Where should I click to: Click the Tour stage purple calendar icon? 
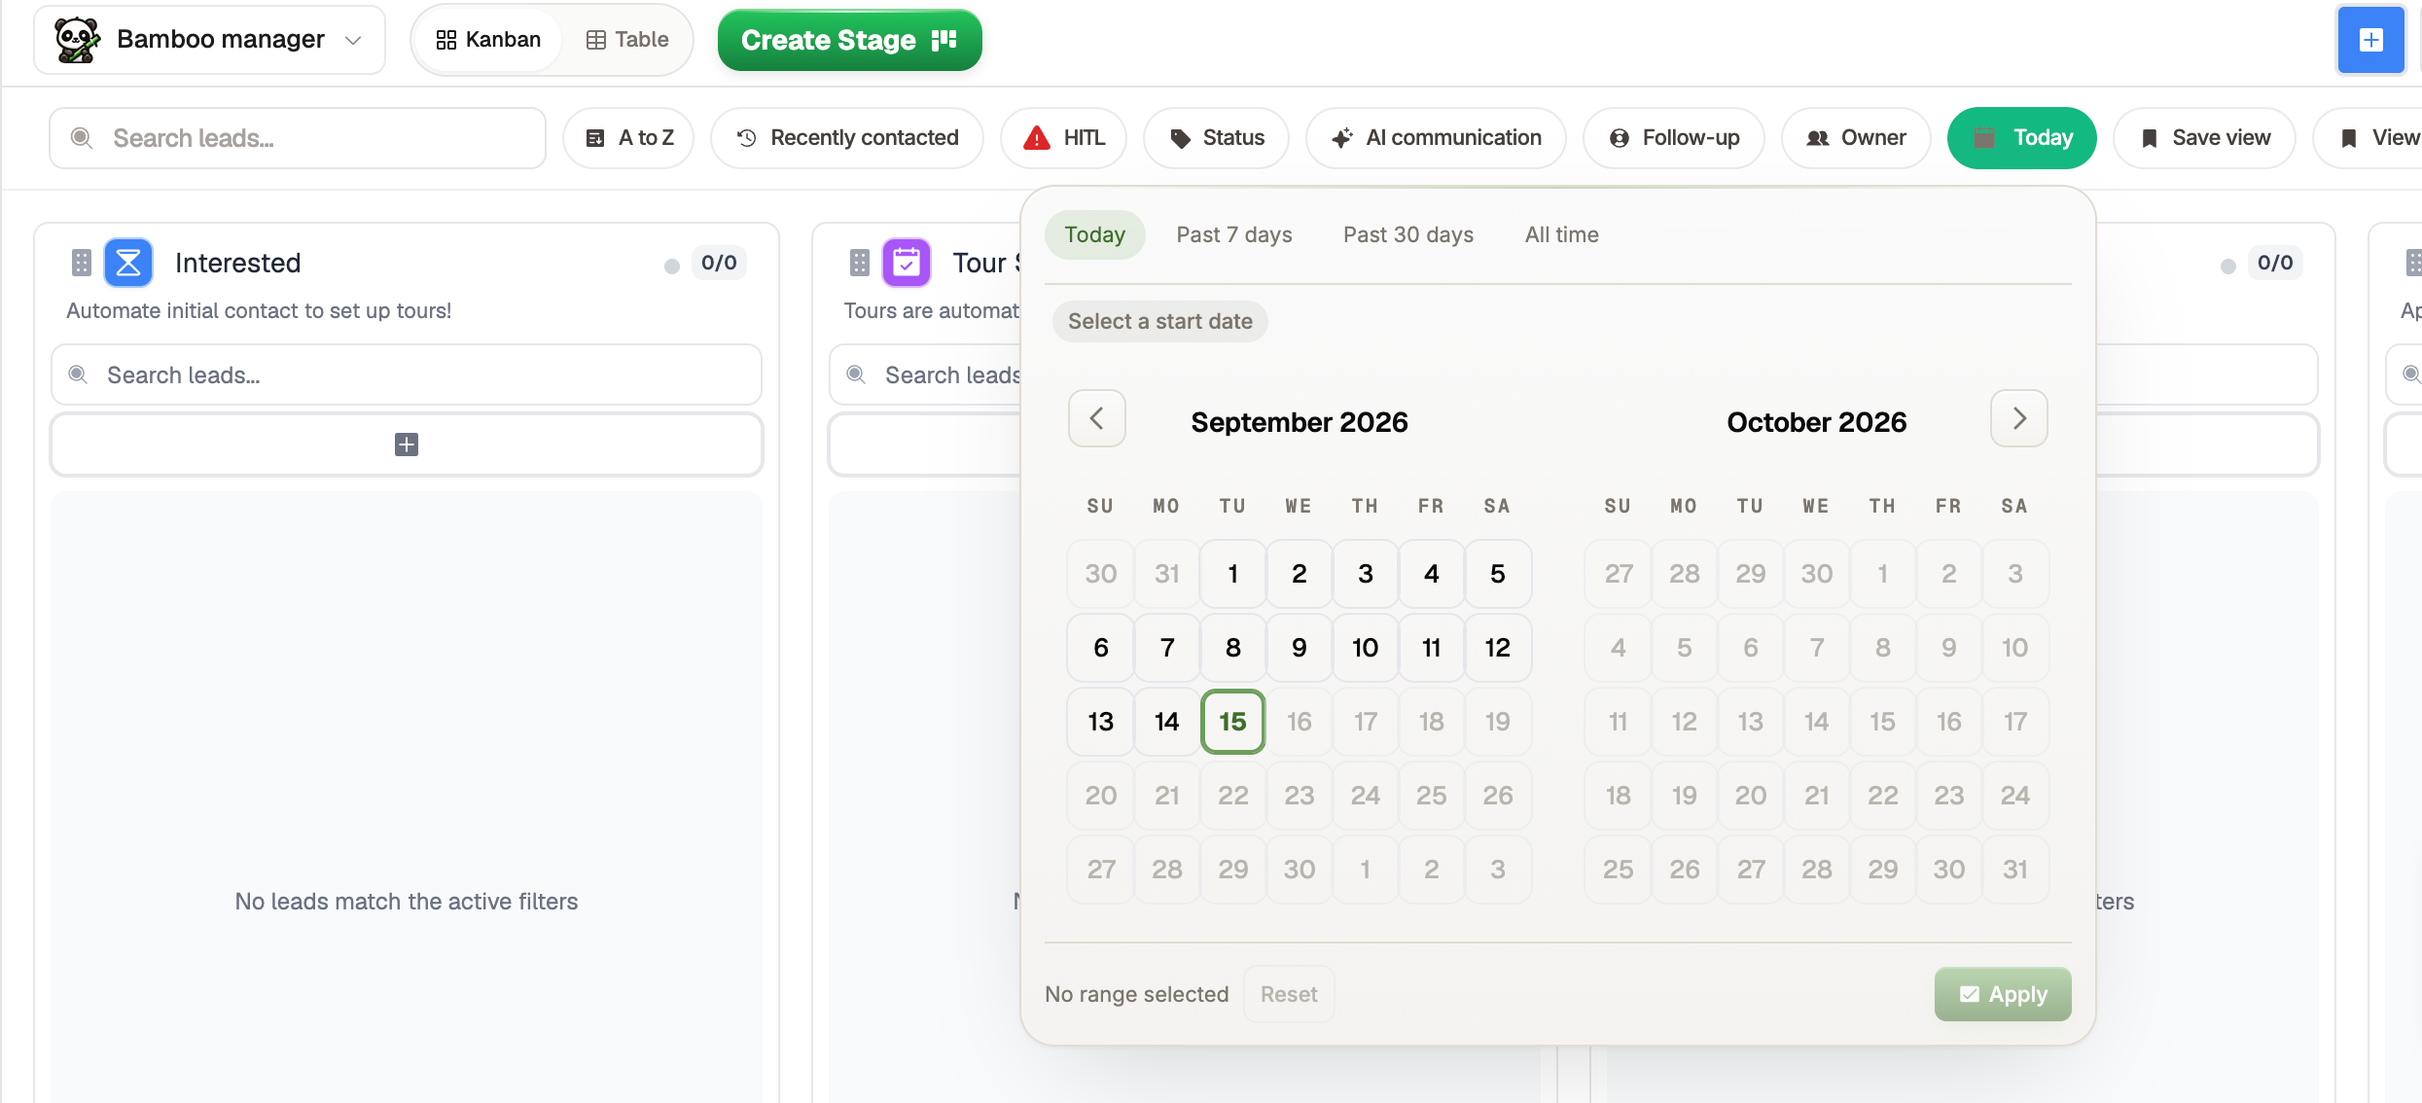[x=907, y=263]
